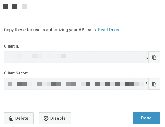Click the Disable button

coord(55,118)
